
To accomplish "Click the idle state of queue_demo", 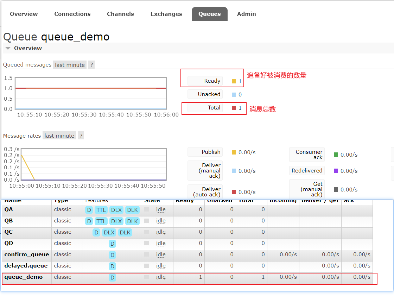I will (161, 277).
